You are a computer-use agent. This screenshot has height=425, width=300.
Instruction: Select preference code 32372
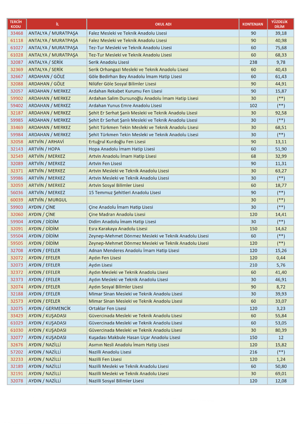[x=17, y=272]
